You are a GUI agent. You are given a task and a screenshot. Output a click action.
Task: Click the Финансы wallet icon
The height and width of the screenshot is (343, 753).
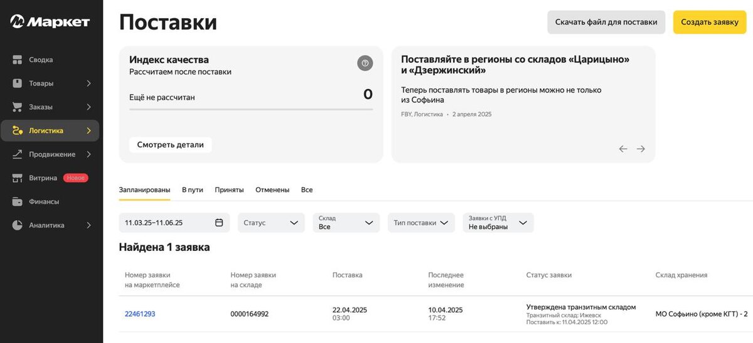click(x=18, y=202)
